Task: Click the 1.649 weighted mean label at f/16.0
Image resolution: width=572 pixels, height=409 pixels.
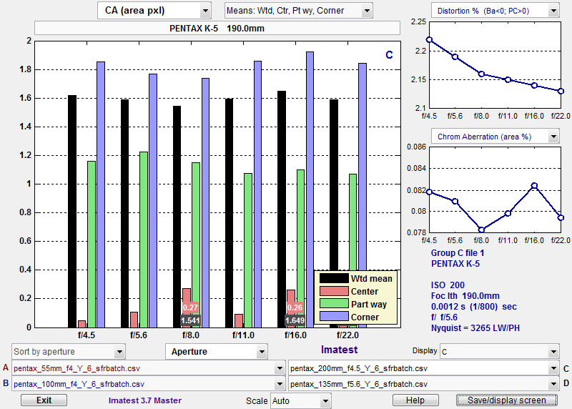Action: [x=295, y=321]
